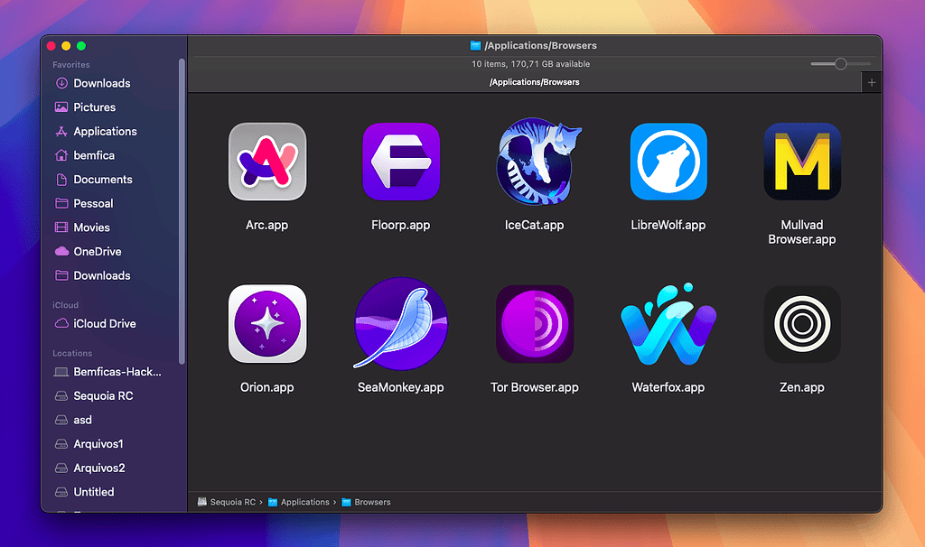Open OneDrive in the sidebar
The image size is (925, 547).
97,251
